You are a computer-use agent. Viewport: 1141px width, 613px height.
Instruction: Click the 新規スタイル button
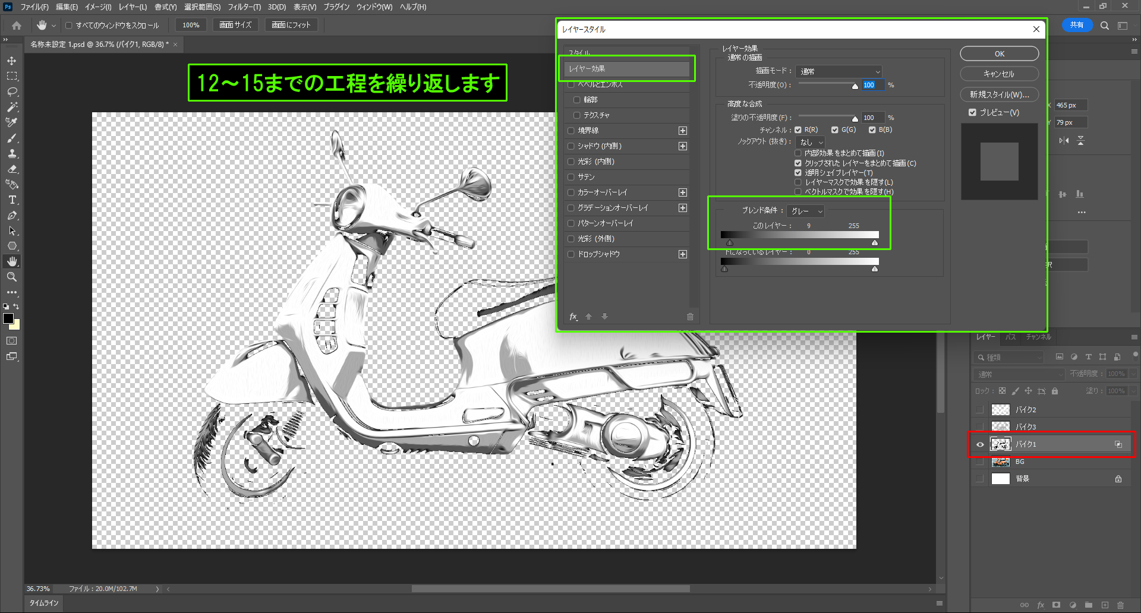pyautogui.click(x=999, y=94)
